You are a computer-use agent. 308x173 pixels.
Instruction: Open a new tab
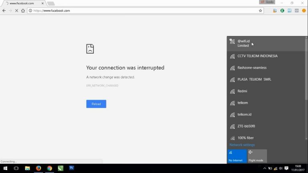click(x=51, y=3)
